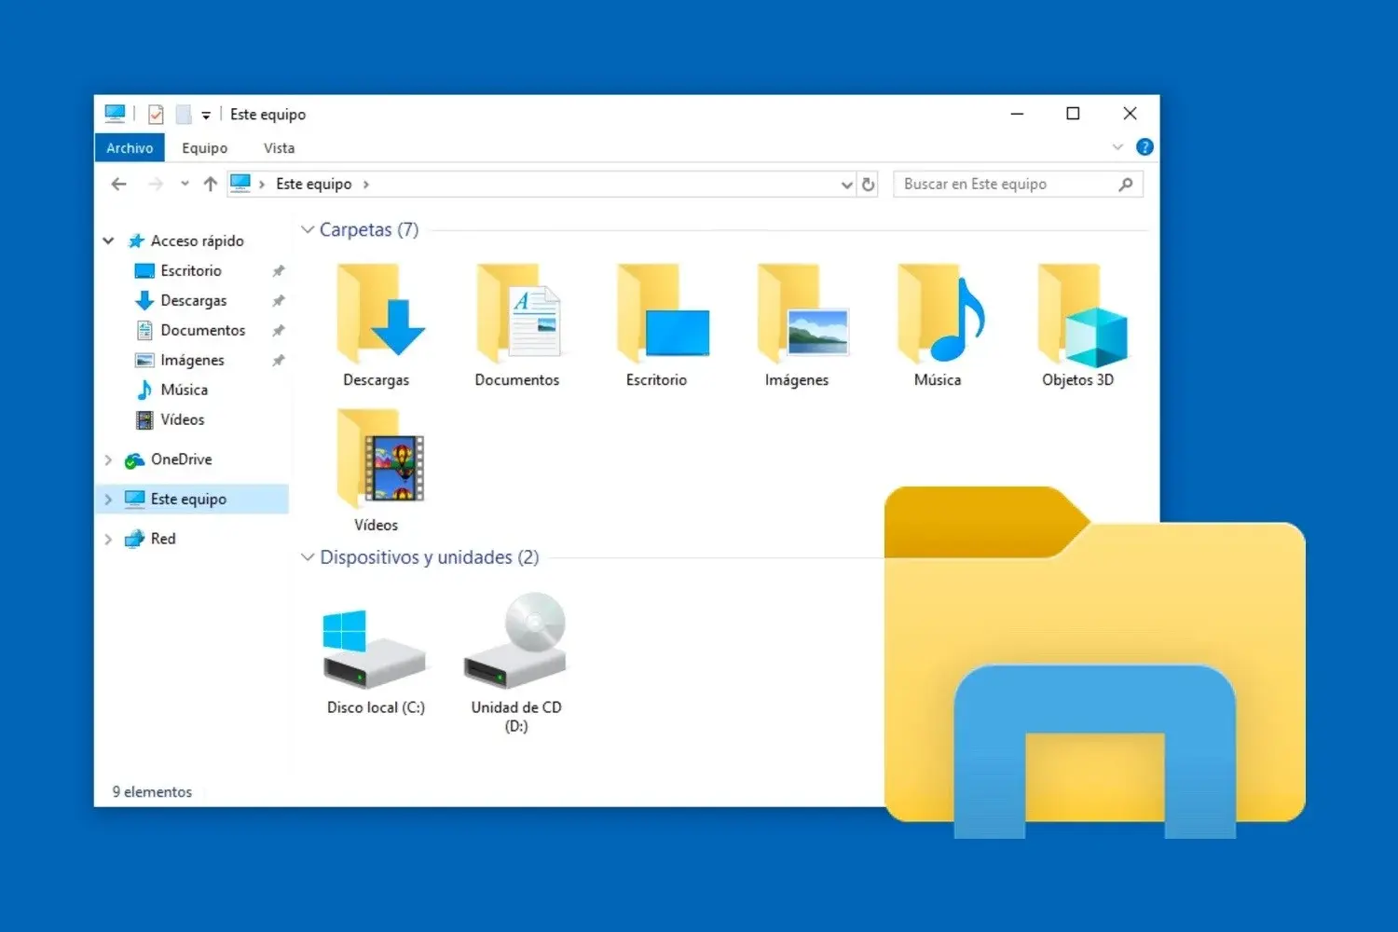The image size is (1398, 932).
Task: Select Este equipo in the sidebar
Action: click(x=187, y=499)
